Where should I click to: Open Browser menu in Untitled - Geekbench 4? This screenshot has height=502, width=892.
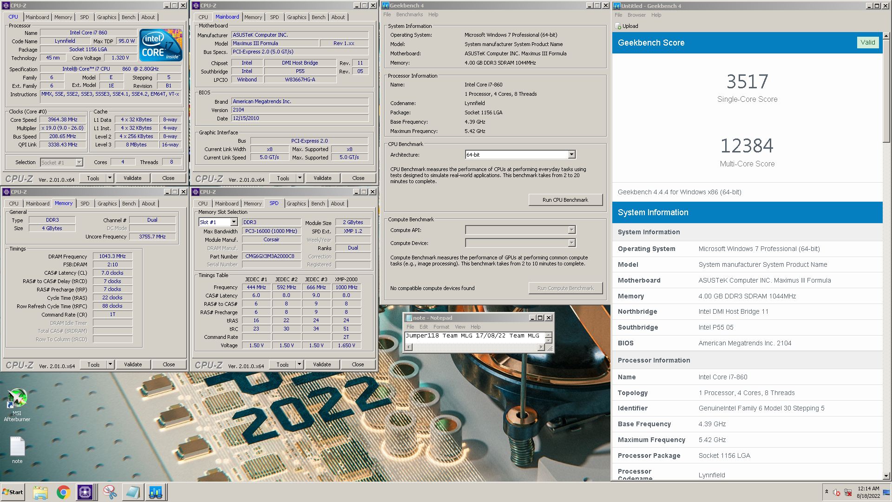coord(636,15)
